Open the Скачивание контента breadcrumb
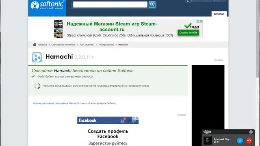This screenshot has height=146, width=260. tap(63, 45)
